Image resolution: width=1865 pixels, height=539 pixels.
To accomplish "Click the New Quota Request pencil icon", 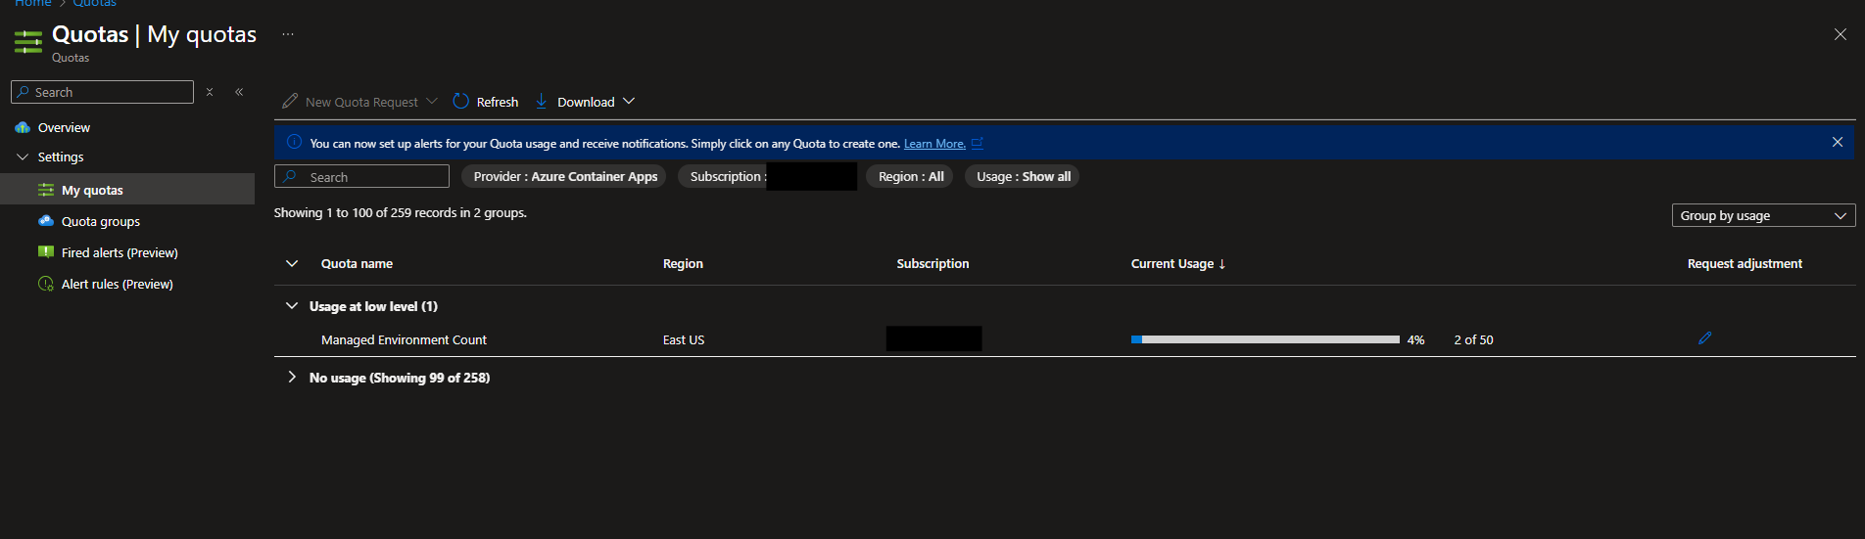I will (290, 101).
